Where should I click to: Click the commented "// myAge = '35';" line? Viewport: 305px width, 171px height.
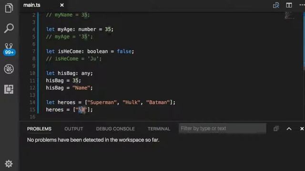click(x=70, y=37)
